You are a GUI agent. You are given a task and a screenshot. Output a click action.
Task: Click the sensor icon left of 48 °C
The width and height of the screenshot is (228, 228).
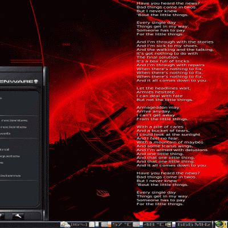pos(138,225)
